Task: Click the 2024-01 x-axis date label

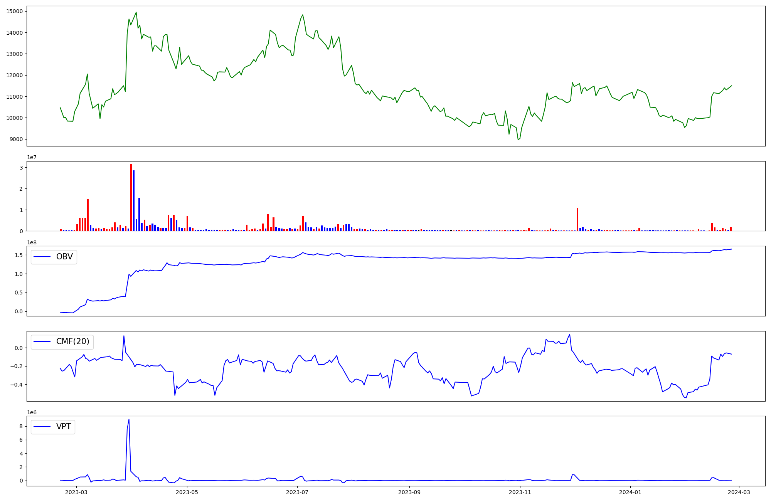Action: tap(630, 492)
